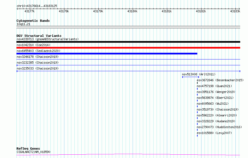Click the DGV Structural Variants track title
Image resolution: width=248 pixels, height=158 pixels.
39,36
